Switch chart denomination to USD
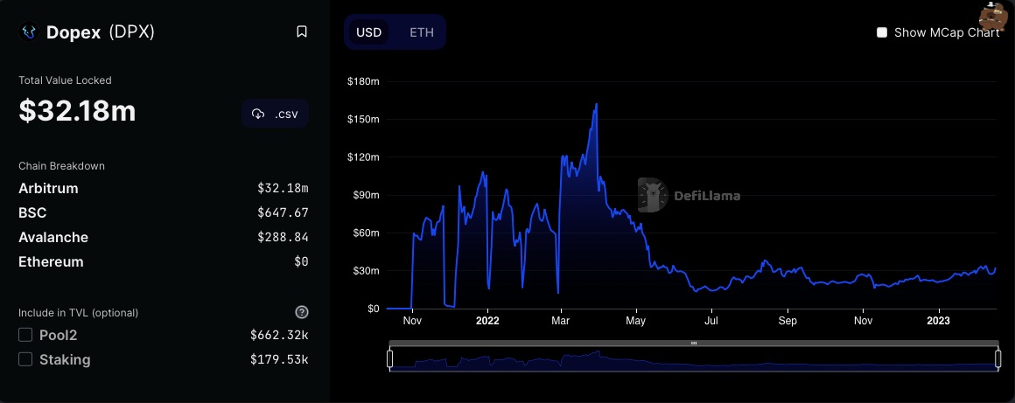1015x403 pixels. 369,32
